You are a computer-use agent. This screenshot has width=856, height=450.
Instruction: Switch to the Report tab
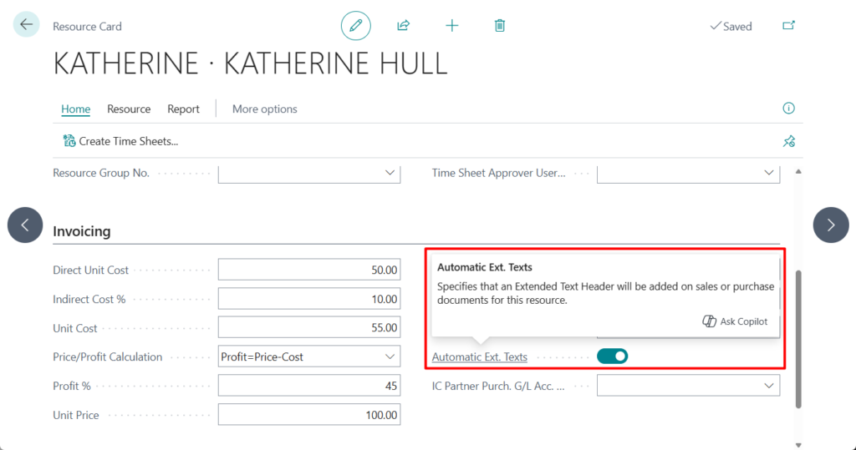point(183,109)
